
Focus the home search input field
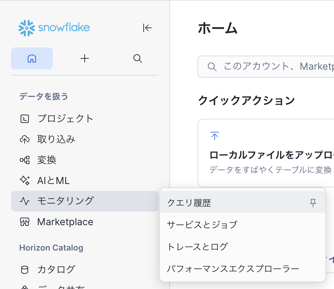[x=278, y=67]
